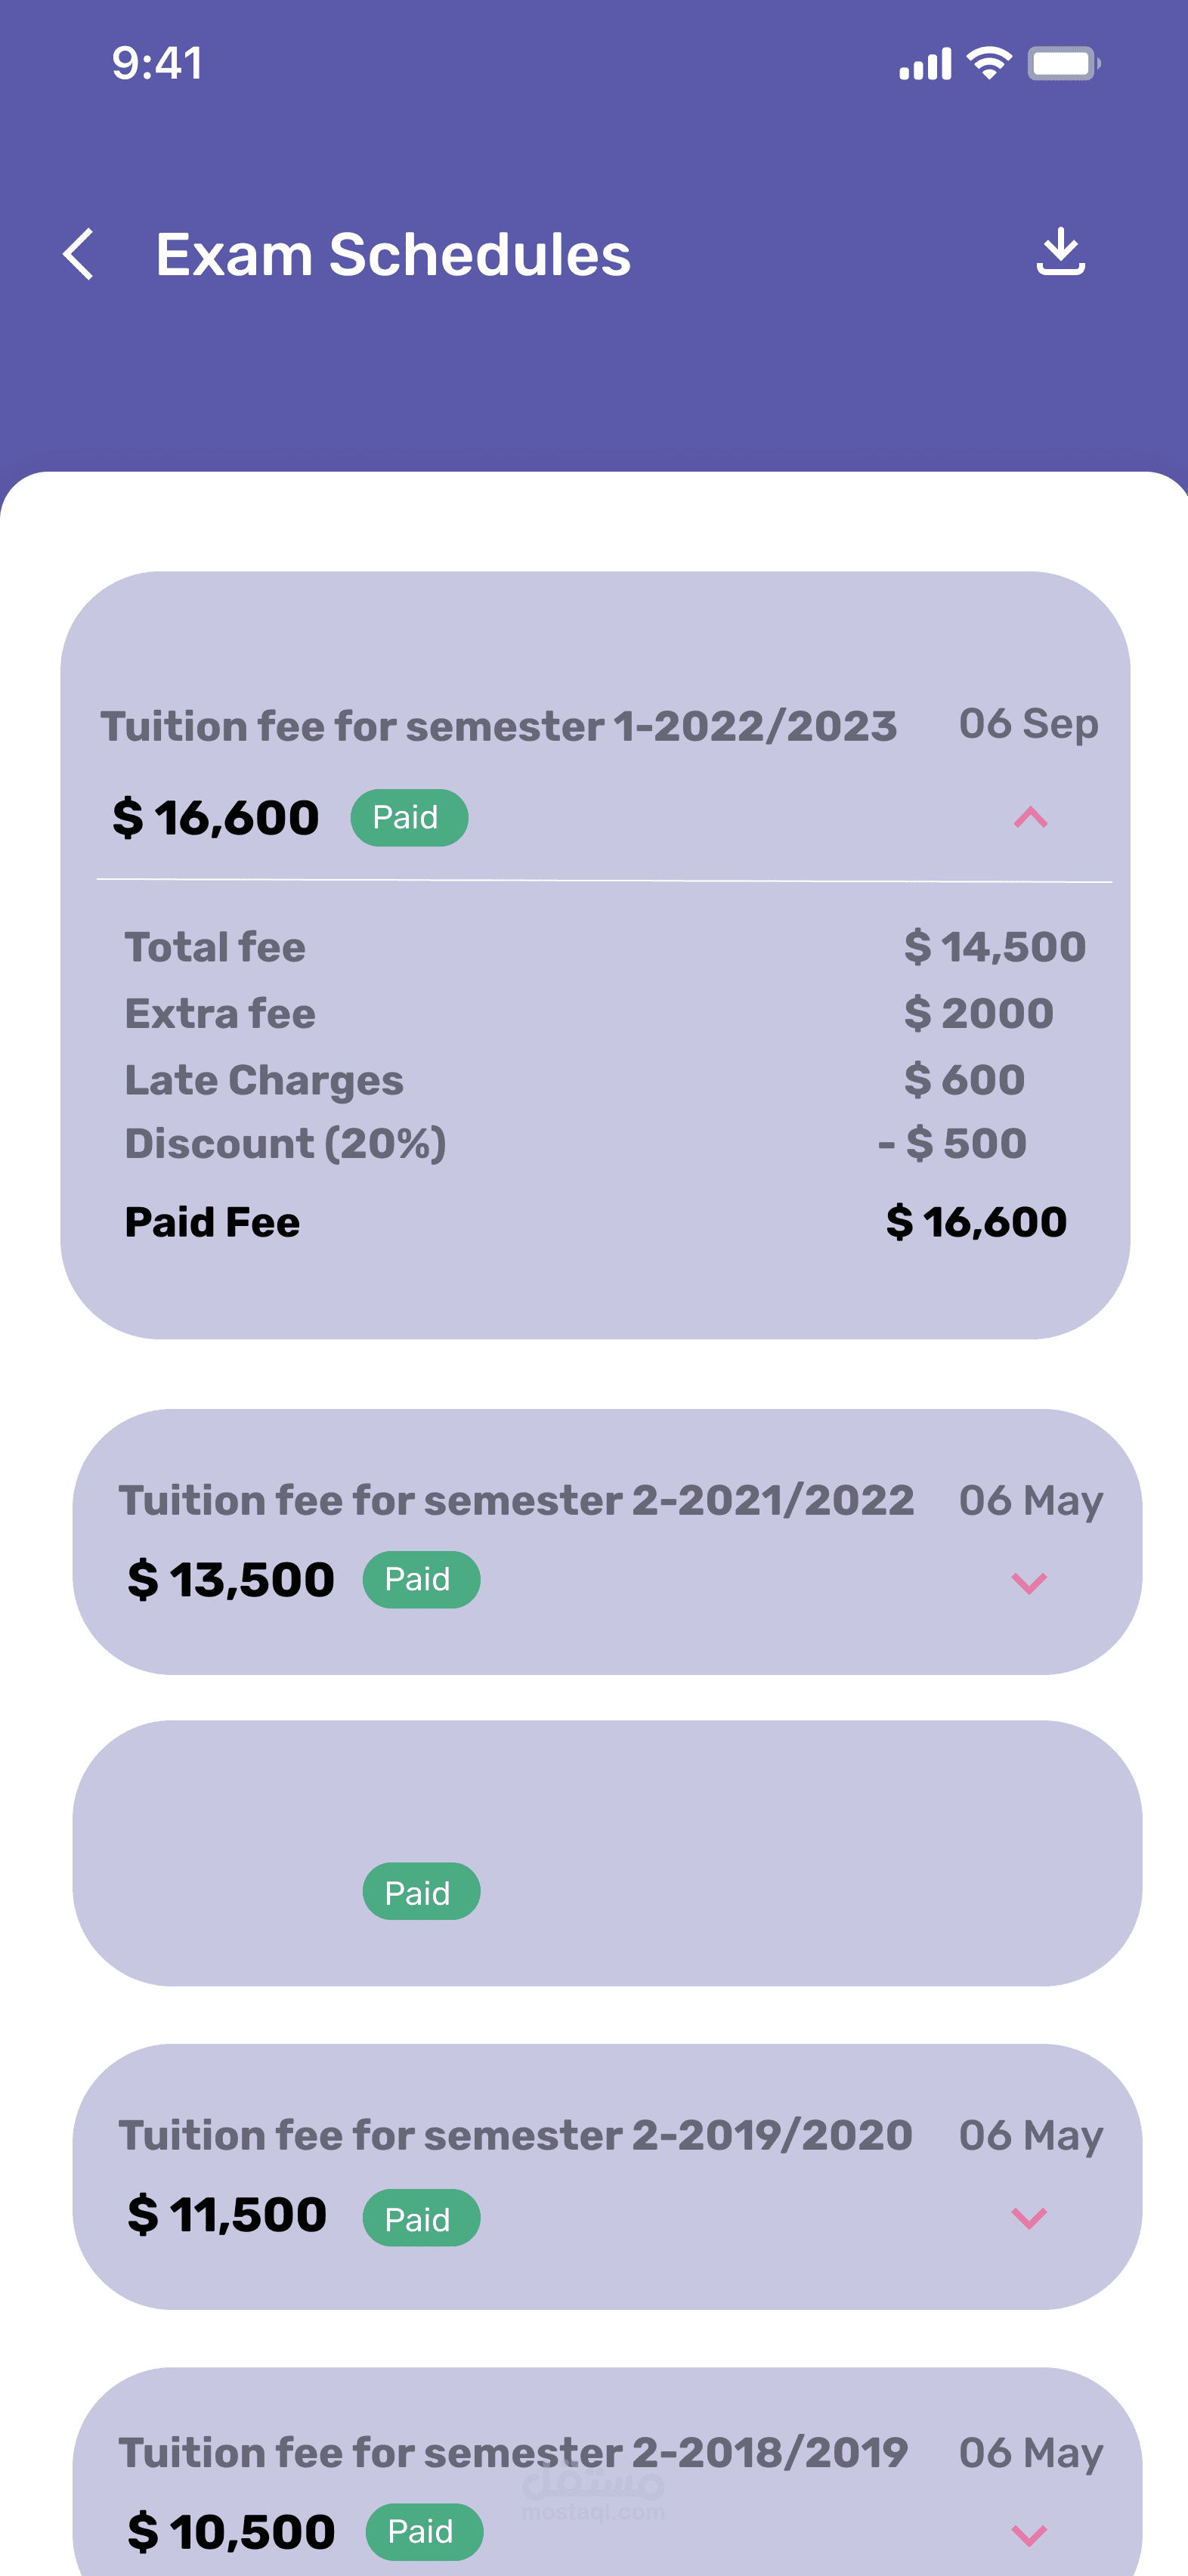Collapse the semester 1-2022/2023 fee details
This screenshot has width=1188, height=2576.
tap(1030, 818)
